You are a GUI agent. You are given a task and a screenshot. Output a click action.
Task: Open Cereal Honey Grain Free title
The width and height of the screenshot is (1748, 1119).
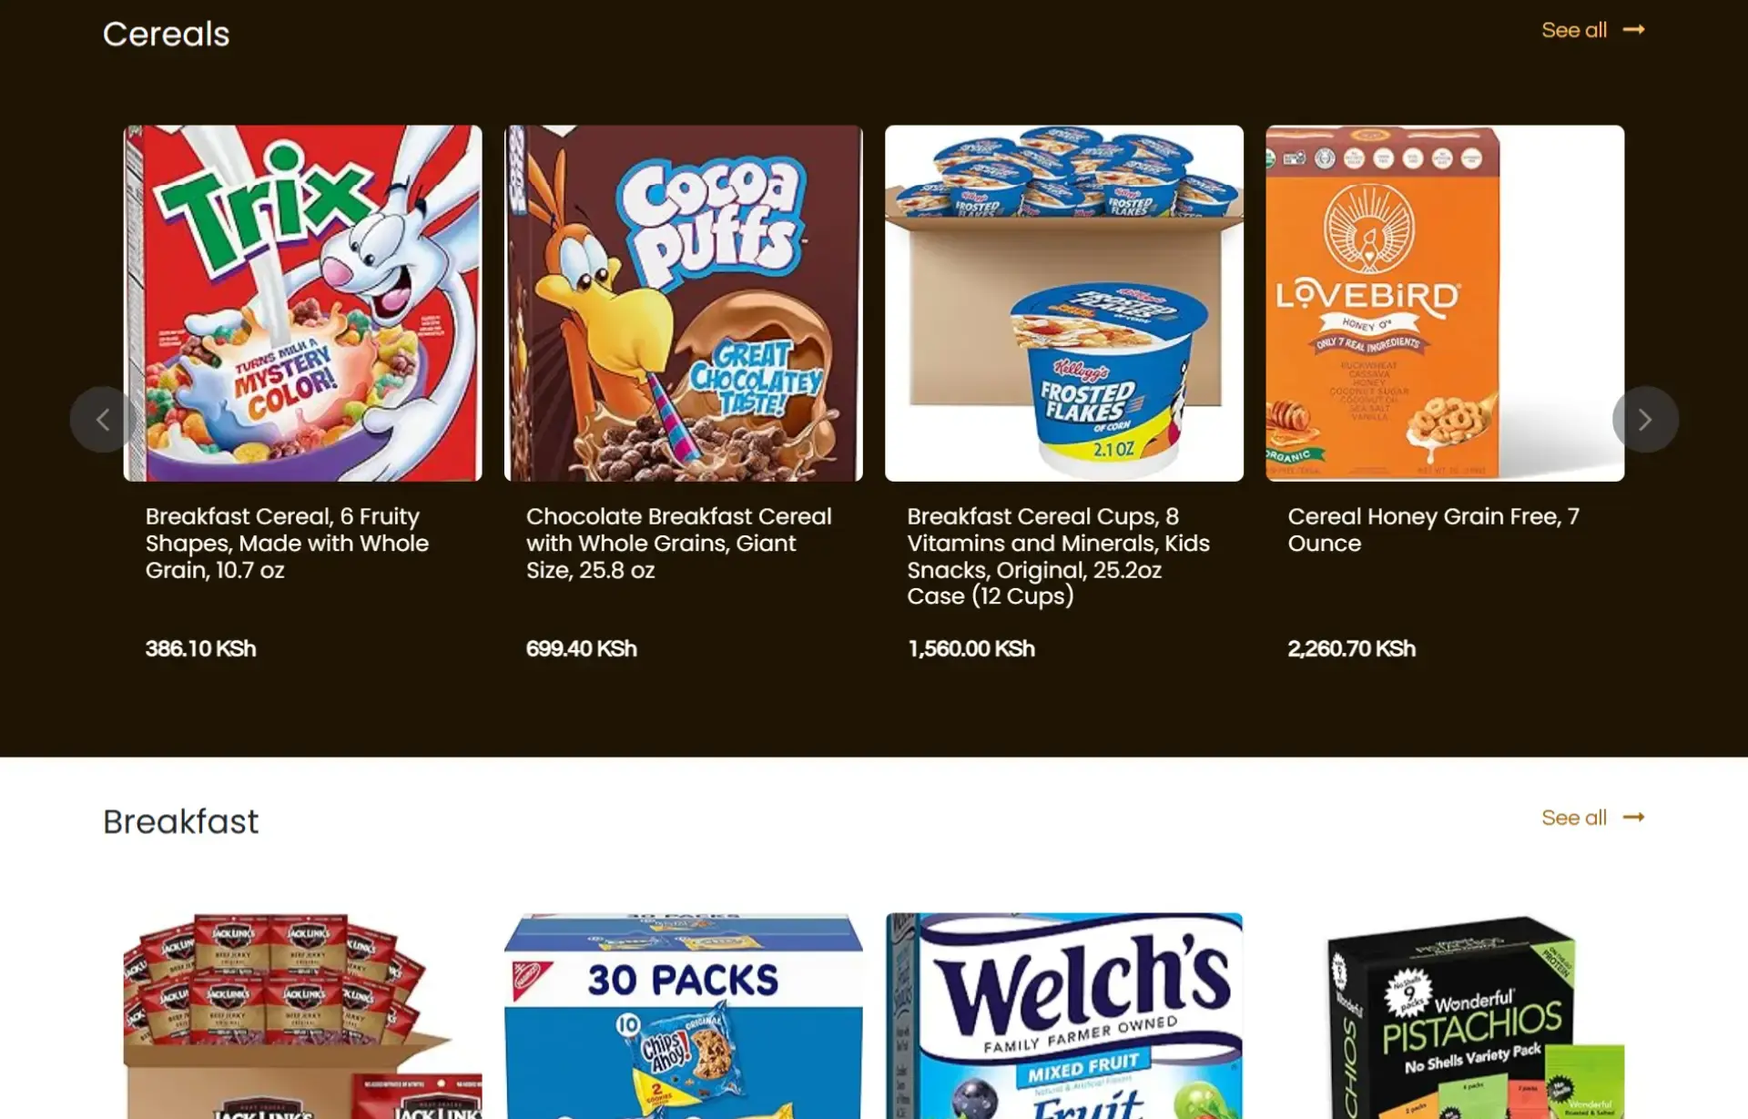pos(1434,530)
